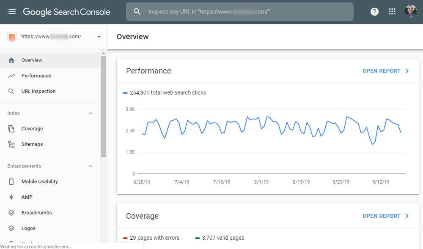423x249 pixels.
Task: Open the AMP sidebar item
Action: [x=50, y=198]
